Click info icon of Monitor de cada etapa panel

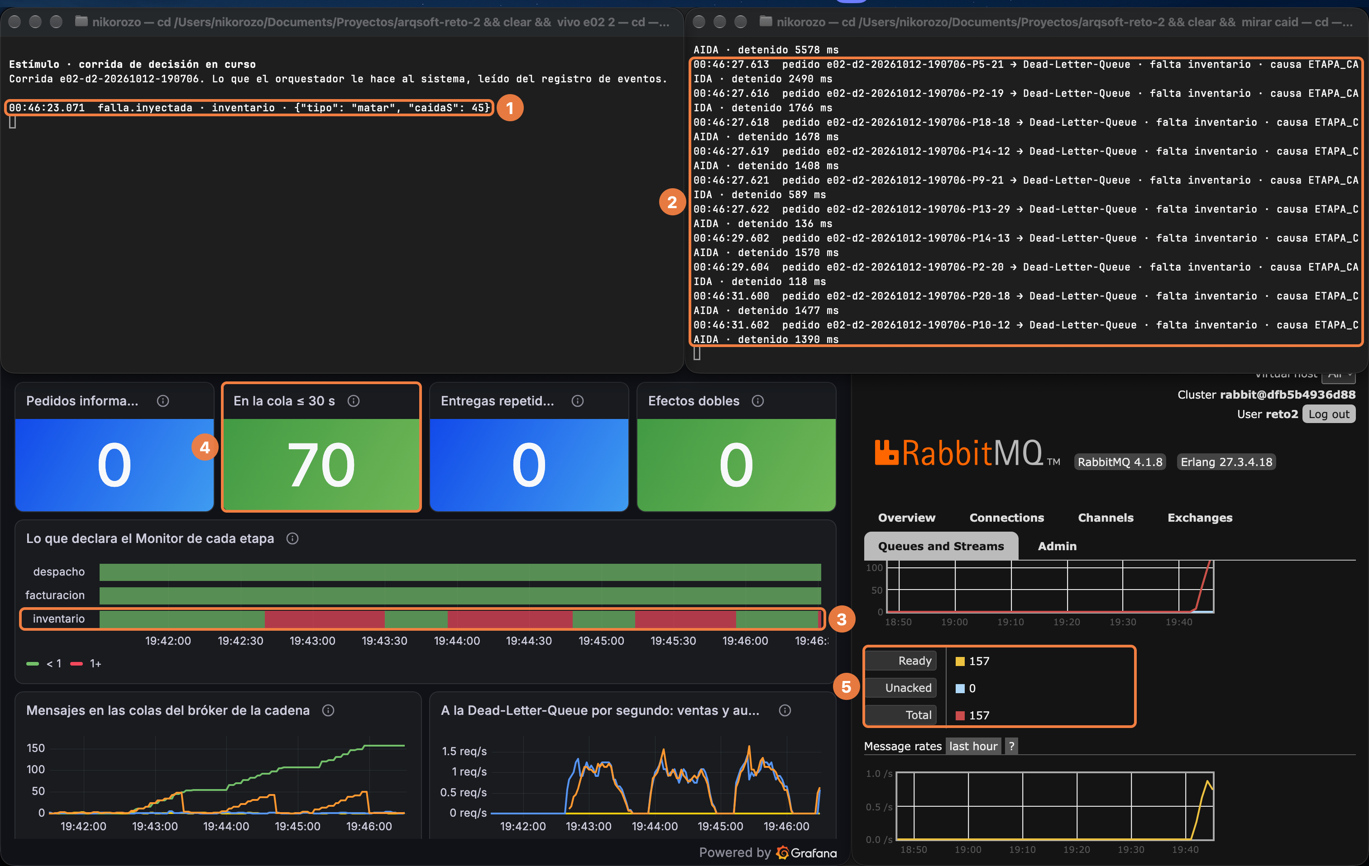click(292, 539)
